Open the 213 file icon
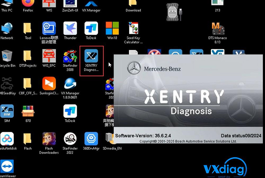265x178 pixels. [x=218, y=6]
